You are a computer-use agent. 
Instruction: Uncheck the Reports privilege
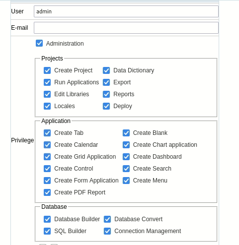106,94
